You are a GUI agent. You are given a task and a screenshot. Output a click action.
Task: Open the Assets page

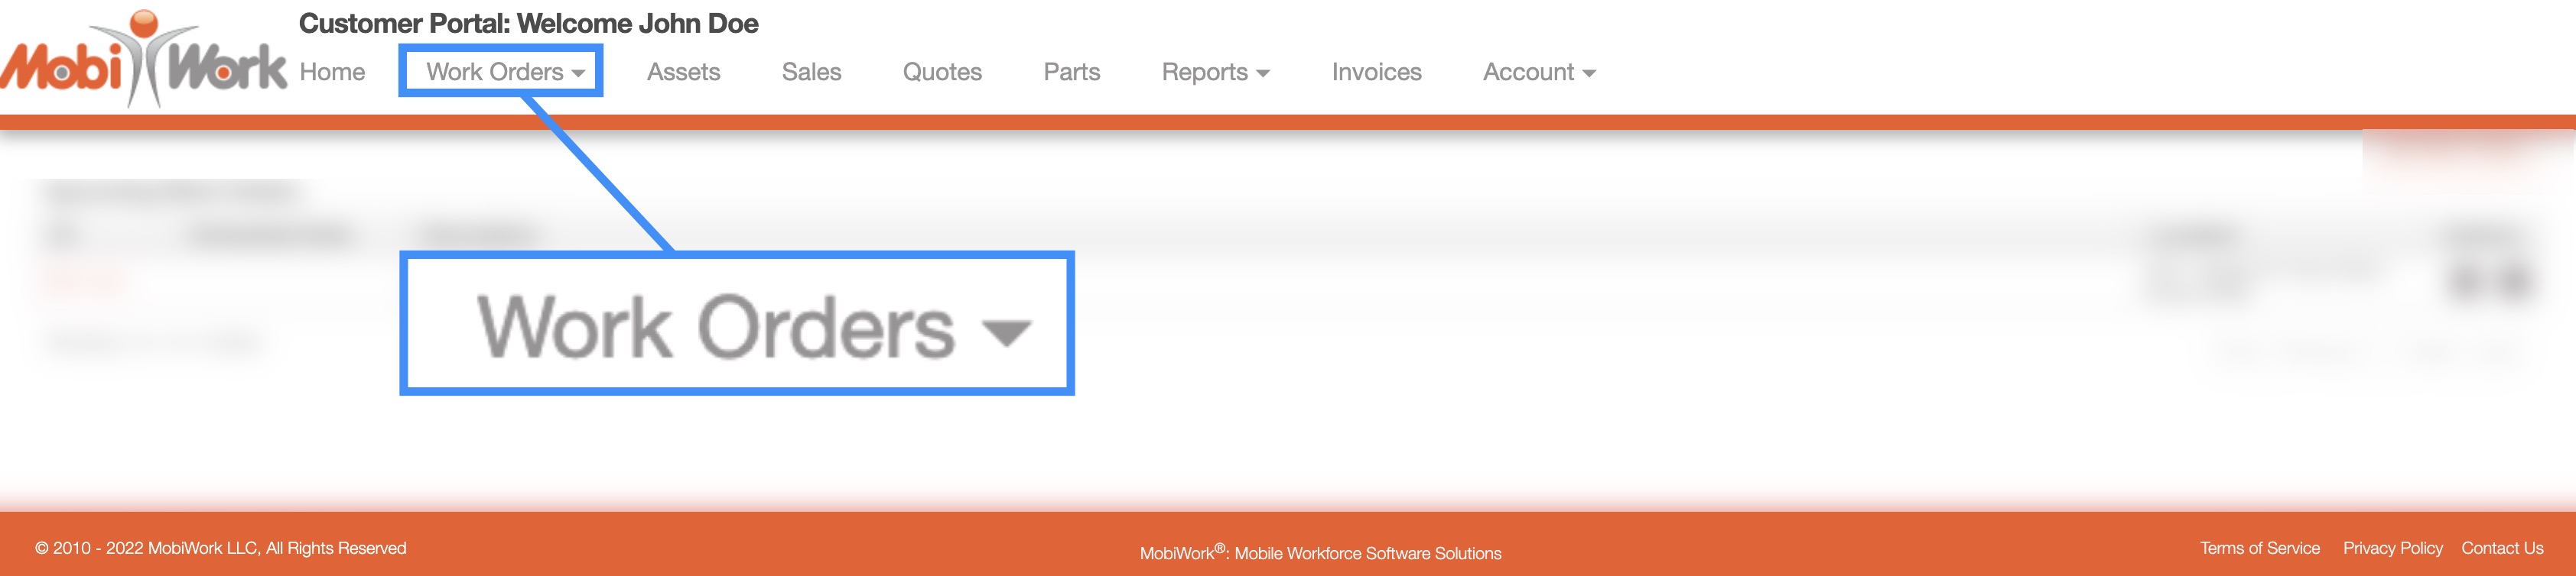click(683, 72)
